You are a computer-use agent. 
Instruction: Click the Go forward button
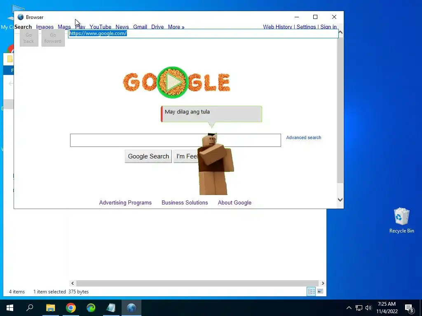pyautogui.click(x=53, y=38)
